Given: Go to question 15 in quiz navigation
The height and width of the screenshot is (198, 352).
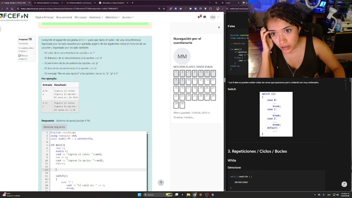Looking at the screenshot, I should 176,89.
